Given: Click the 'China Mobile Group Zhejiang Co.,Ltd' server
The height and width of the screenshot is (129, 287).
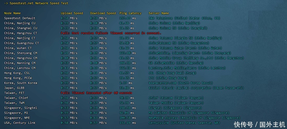Looking at the screenshot, I should 196,58.
